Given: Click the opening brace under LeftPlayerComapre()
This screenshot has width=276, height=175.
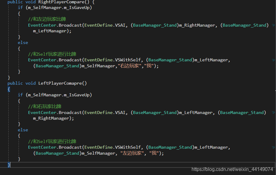Looking at the screenshot, I should click(9, 89).
